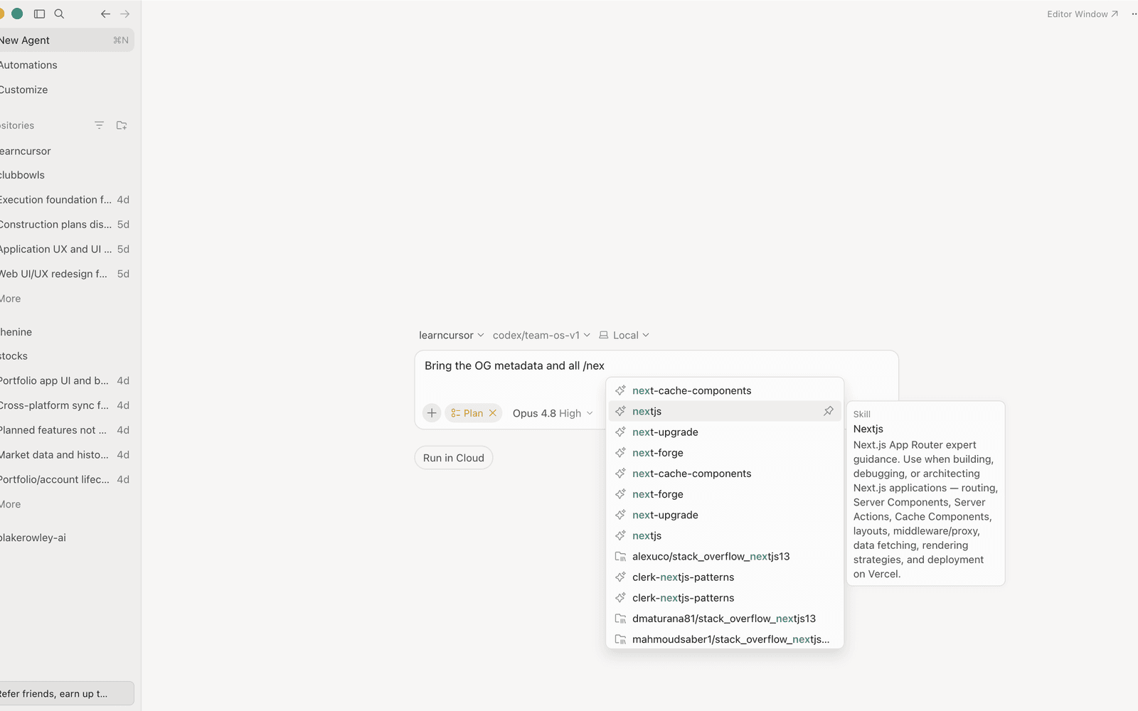The image size is (1138, 711).
Task: Open the repositories filter icon
Action: [100, 125]
